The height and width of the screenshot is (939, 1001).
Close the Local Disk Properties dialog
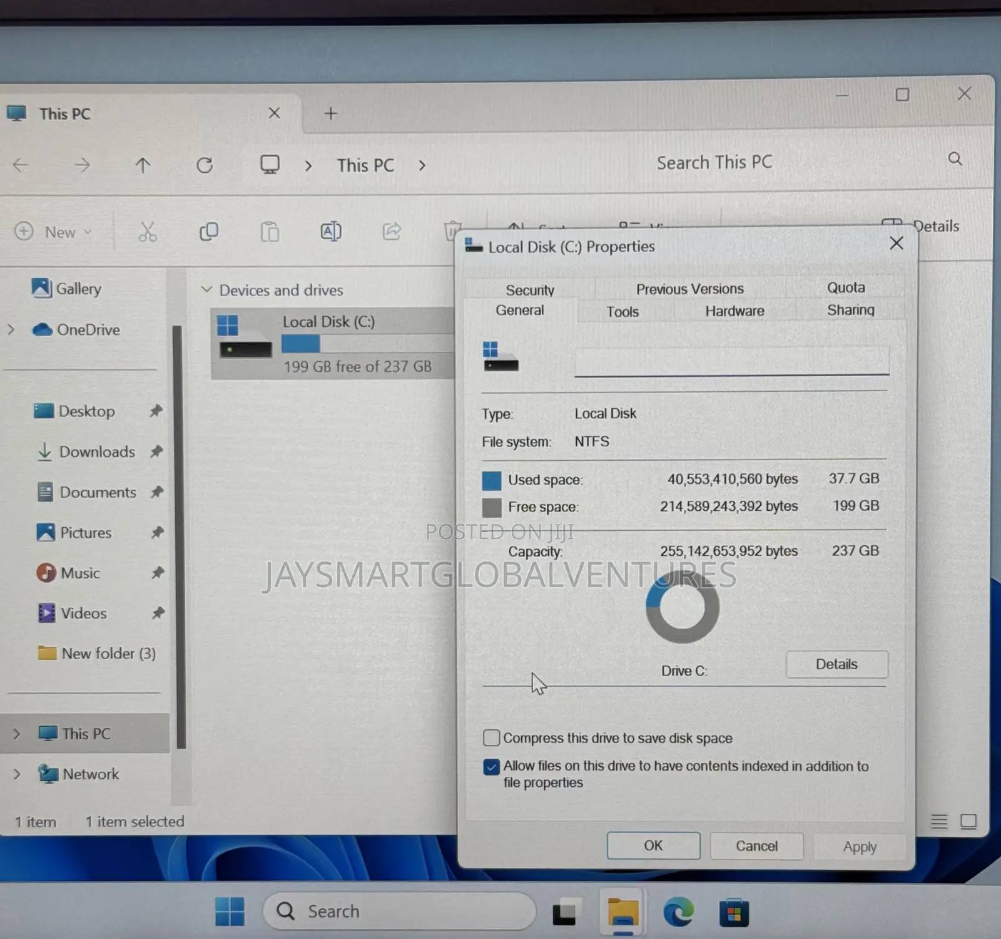[897, 243]
